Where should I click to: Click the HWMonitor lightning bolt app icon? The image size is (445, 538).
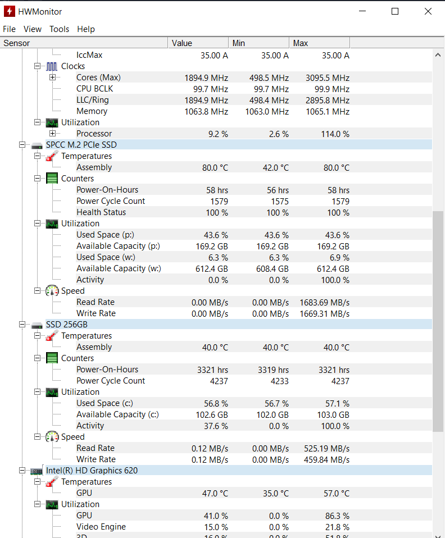[x=9, y=11]
